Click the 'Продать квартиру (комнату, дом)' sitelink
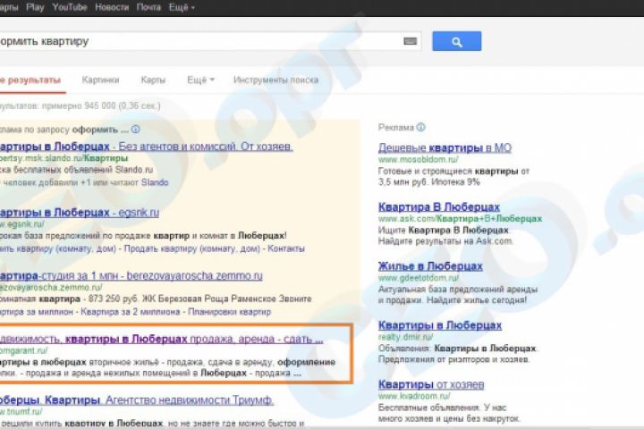Viewport: 644px width, 429px height. tap(191, 248)
